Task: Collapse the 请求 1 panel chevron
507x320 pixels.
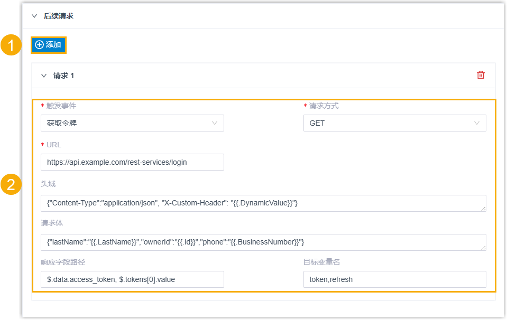Action: coord(44,76)
